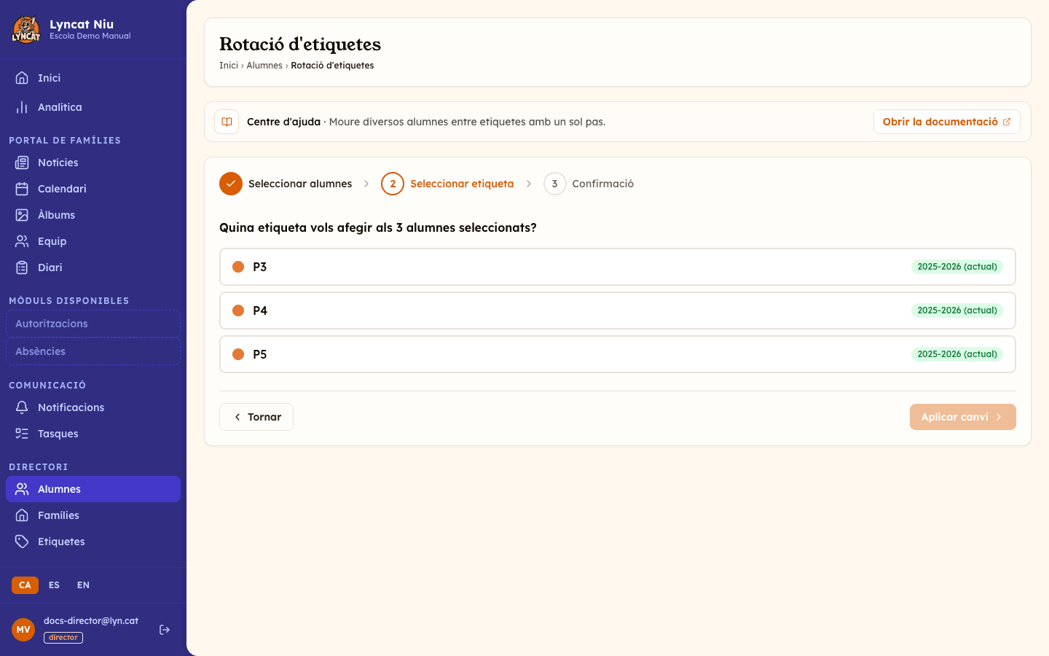Switch language to ES
This screenshot has width=1049, height=656.
click(54, 585)
